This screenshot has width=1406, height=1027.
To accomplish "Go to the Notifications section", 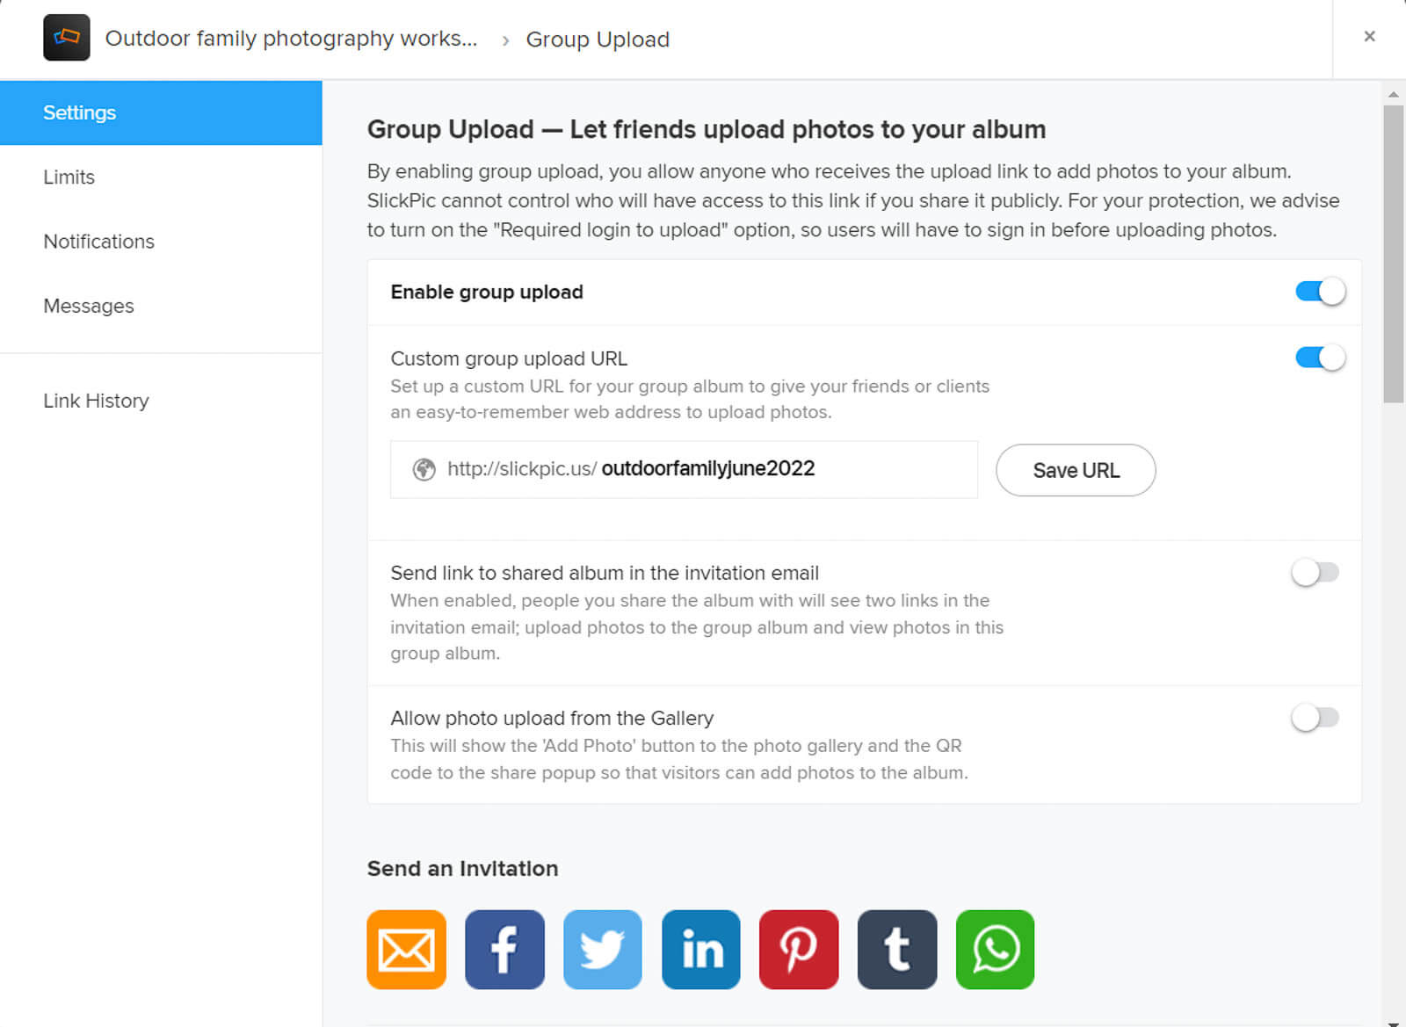I will point(99,242).
